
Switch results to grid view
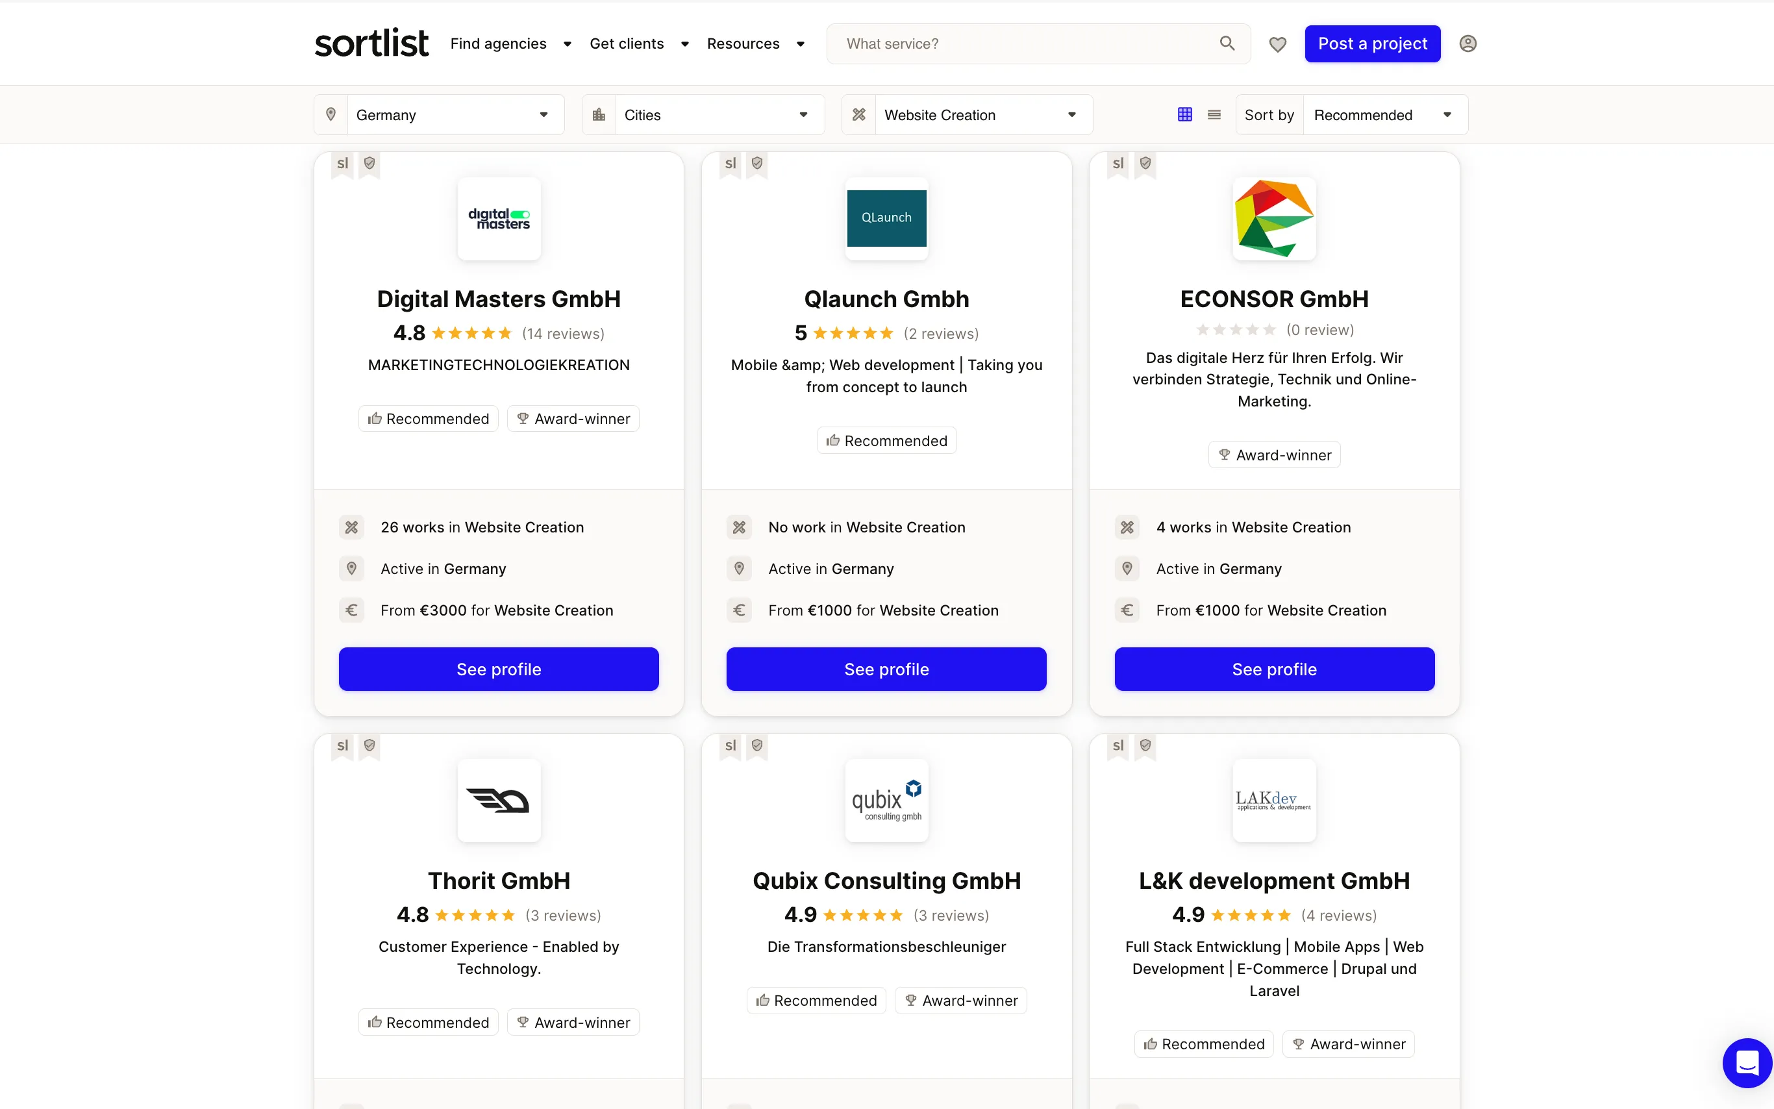click(1185, 114)
